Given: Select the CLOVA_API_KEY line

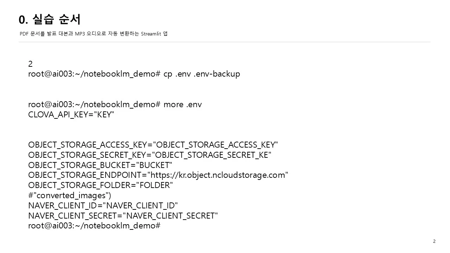Looking at the screenshot, I should click(71, 115).
